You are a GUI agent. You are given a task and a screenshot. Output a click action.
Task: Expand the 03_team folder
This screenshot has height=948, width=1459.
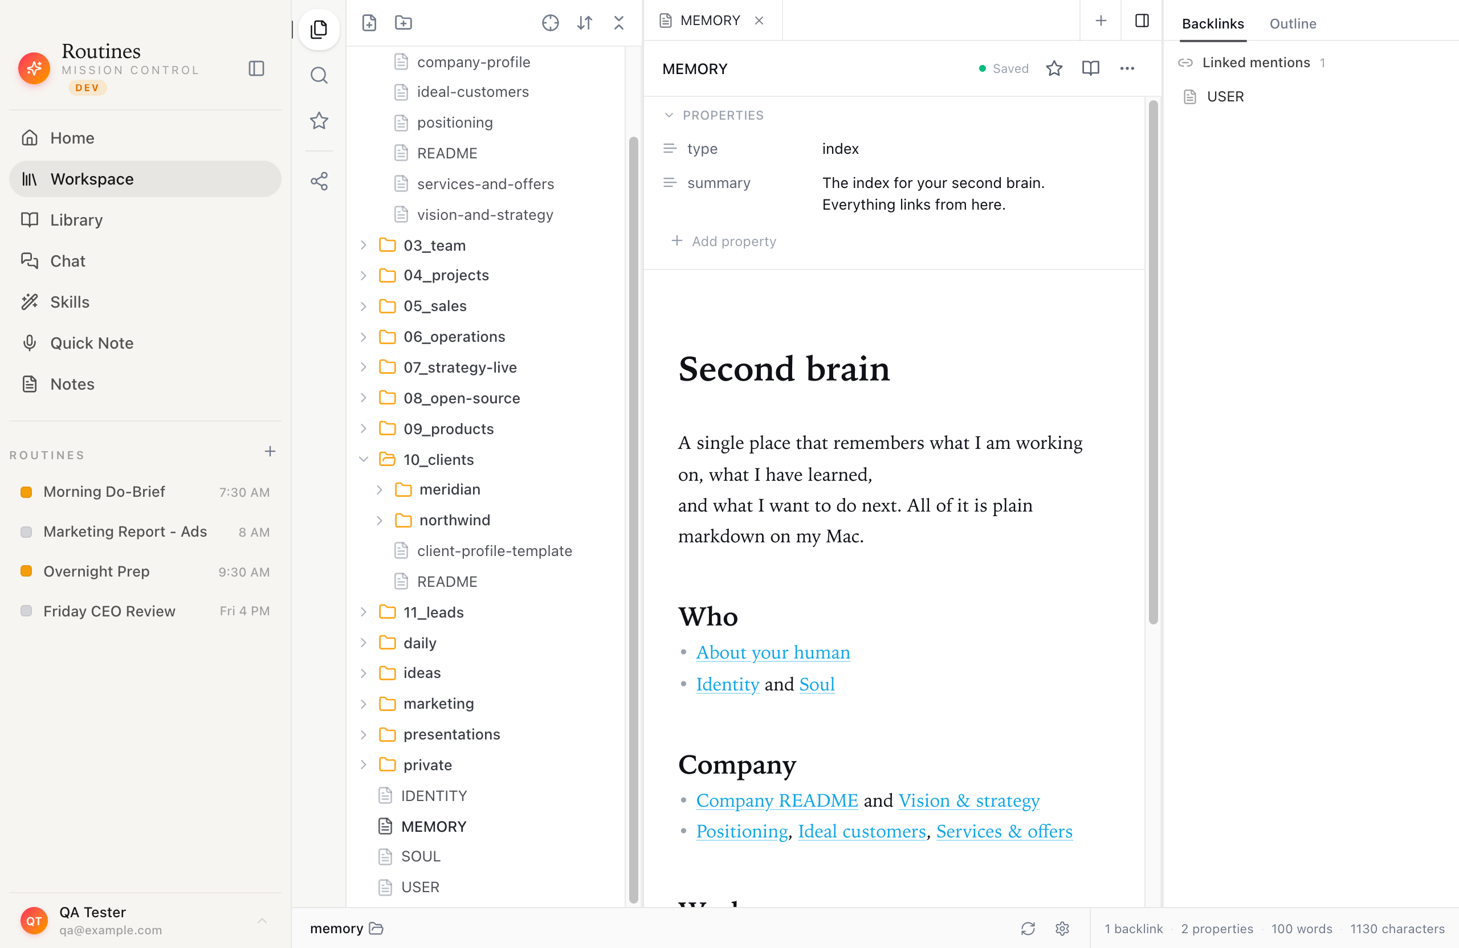tap(364, 245)
